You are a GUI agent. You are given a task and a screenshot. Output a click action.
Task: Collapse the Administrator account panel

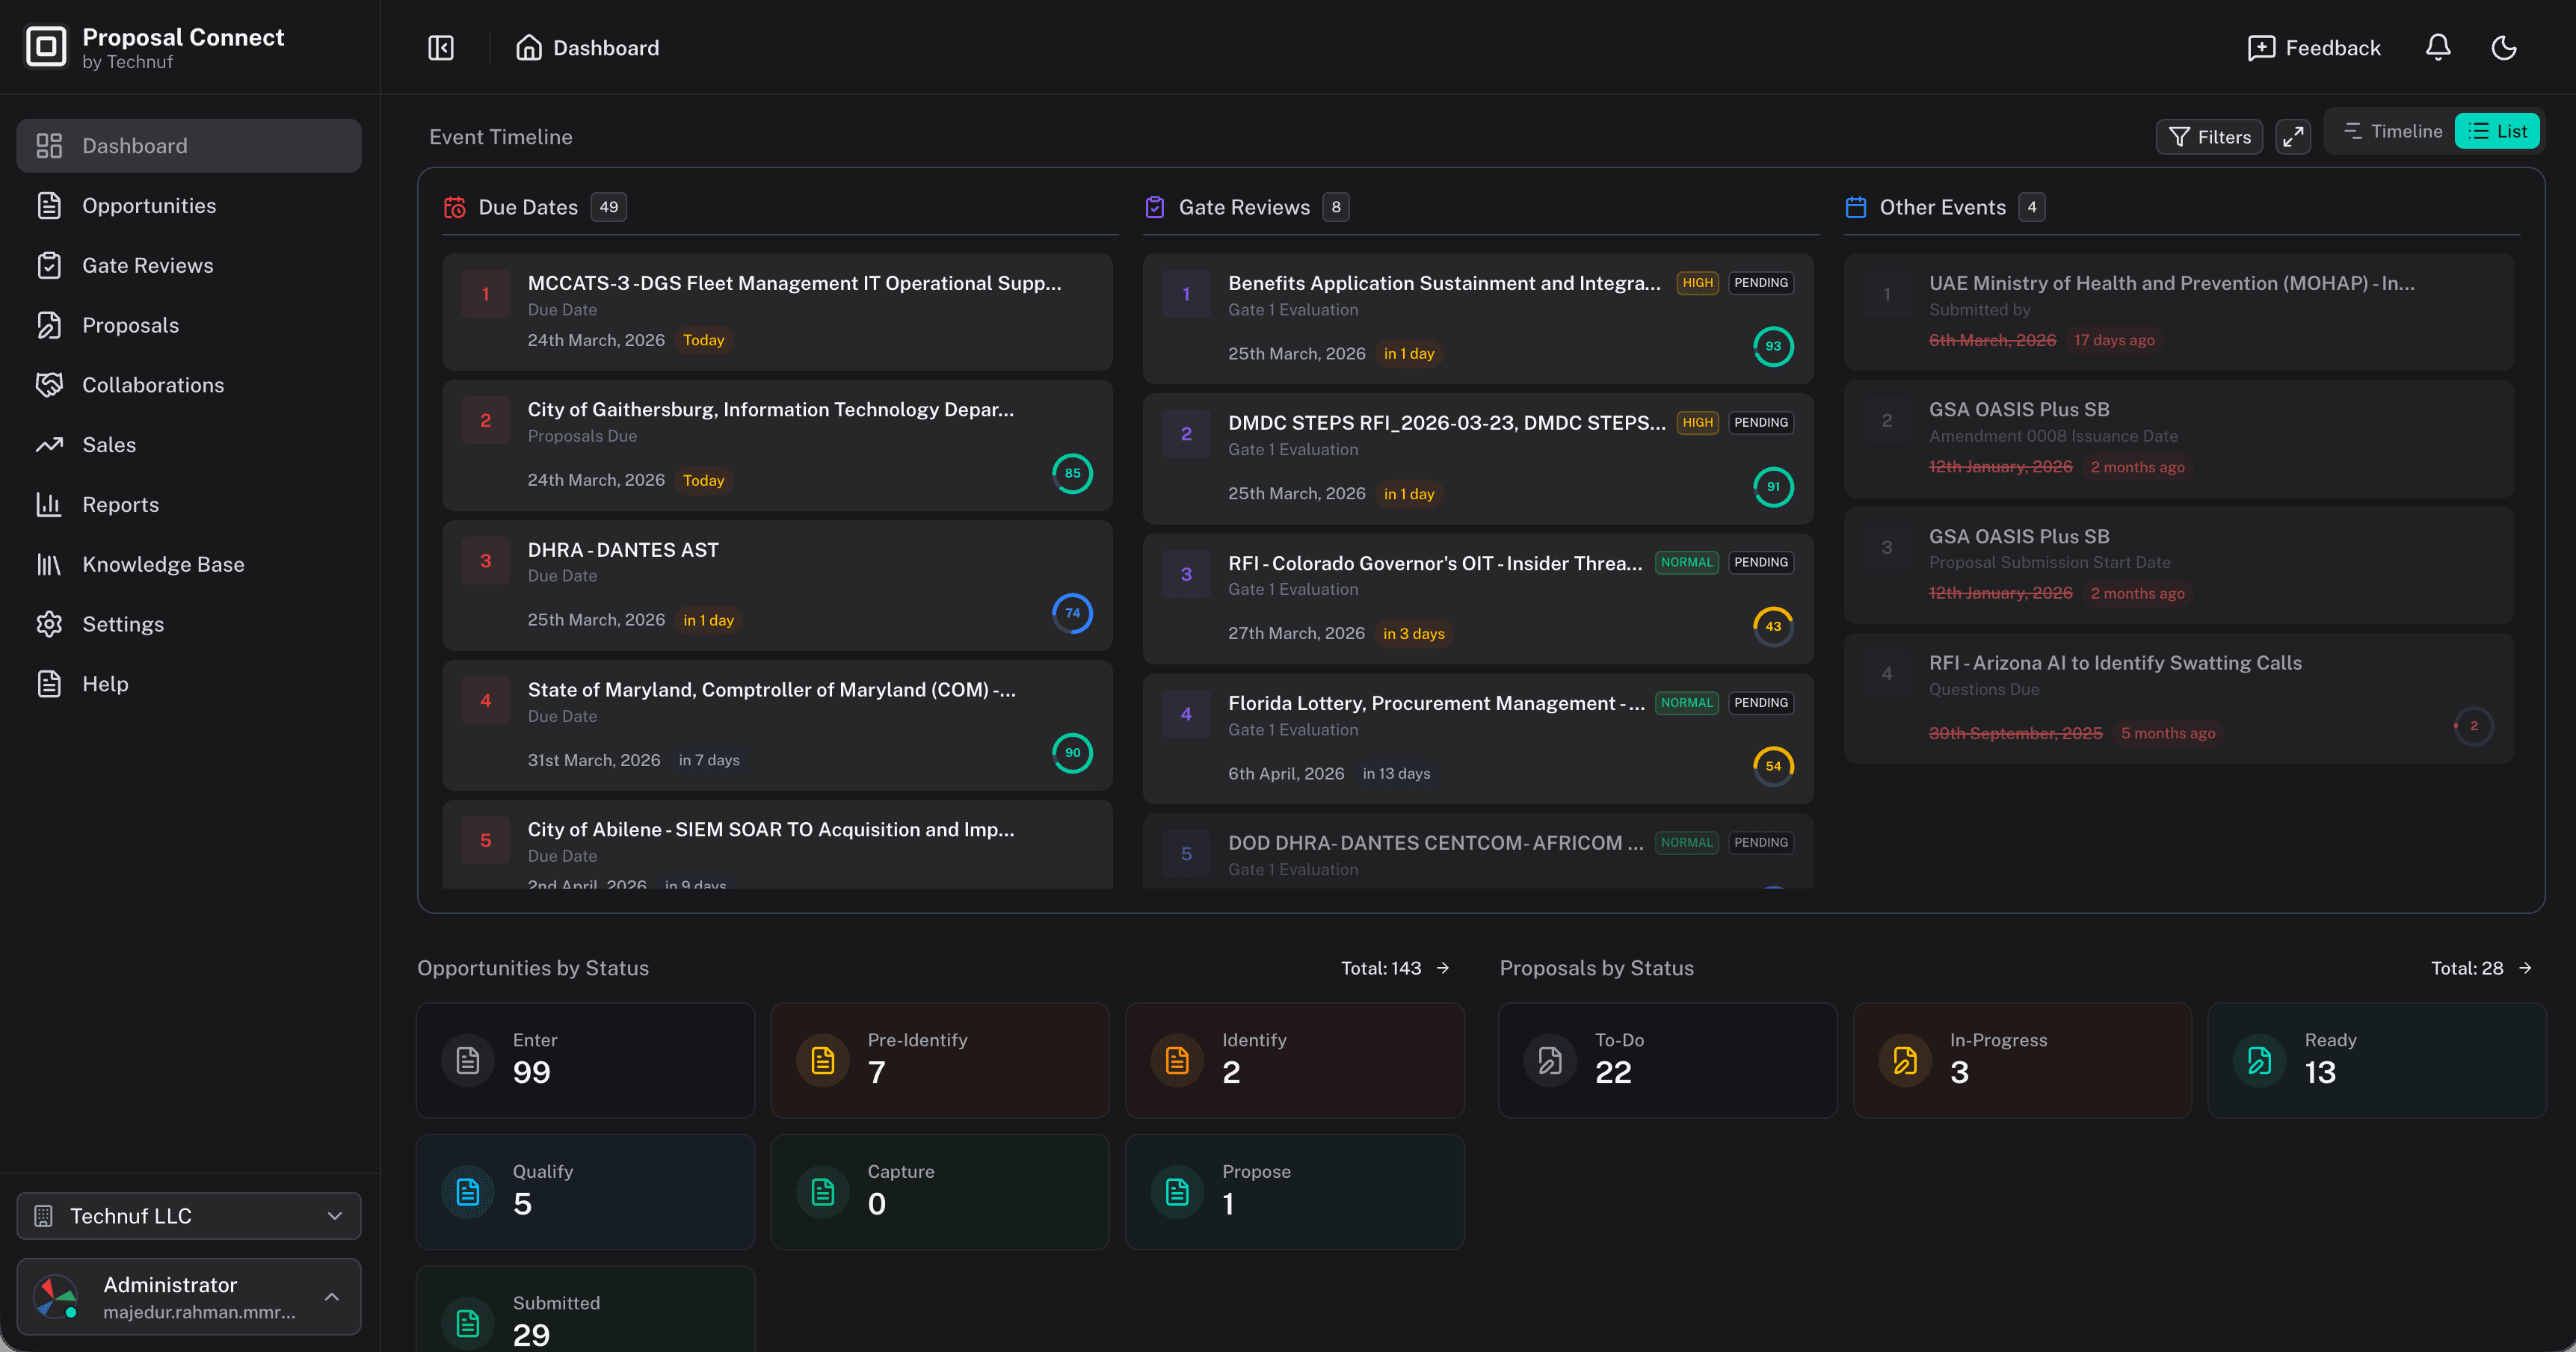(331, 1296)
